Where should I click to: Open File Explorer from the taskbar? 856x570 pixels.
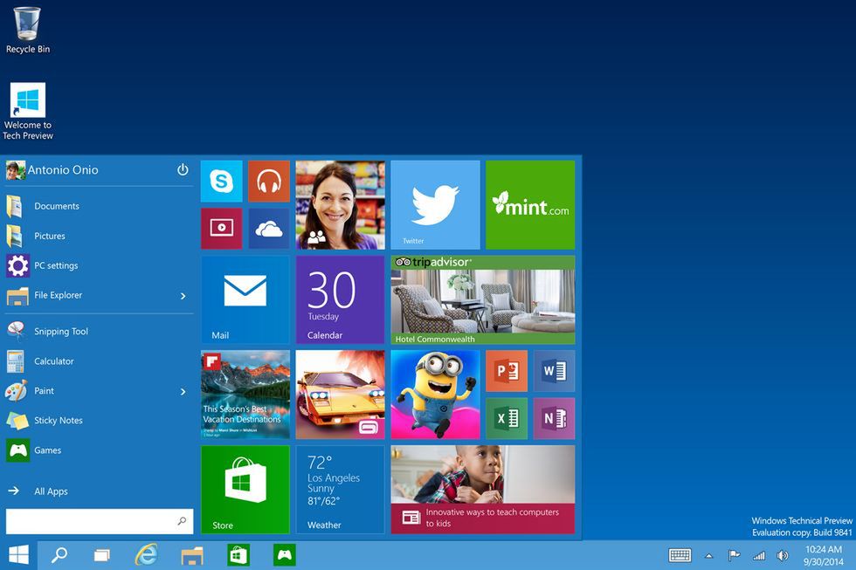[x=191, y=555]
